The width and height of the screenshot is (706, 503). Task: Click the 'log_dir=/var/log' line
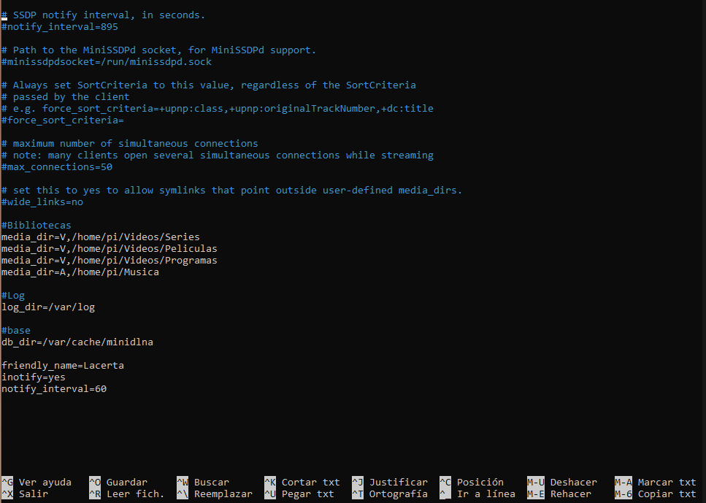(48, 307)
